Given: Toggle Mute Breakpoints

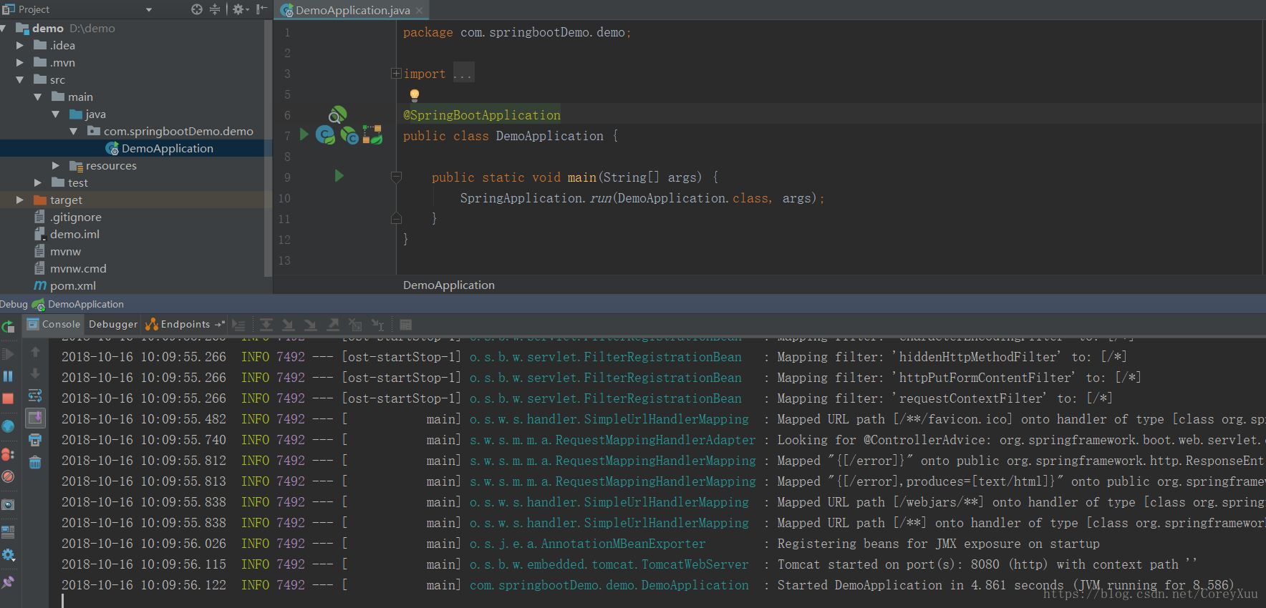Looking at the screenshot, I should point(8,476).
